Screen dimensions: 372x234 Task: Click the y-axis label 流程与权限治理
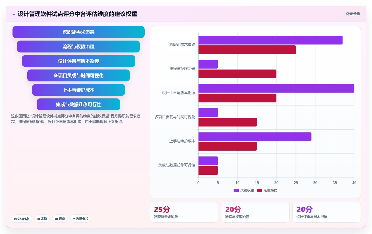pyautogui.click(x=182, y=69)
